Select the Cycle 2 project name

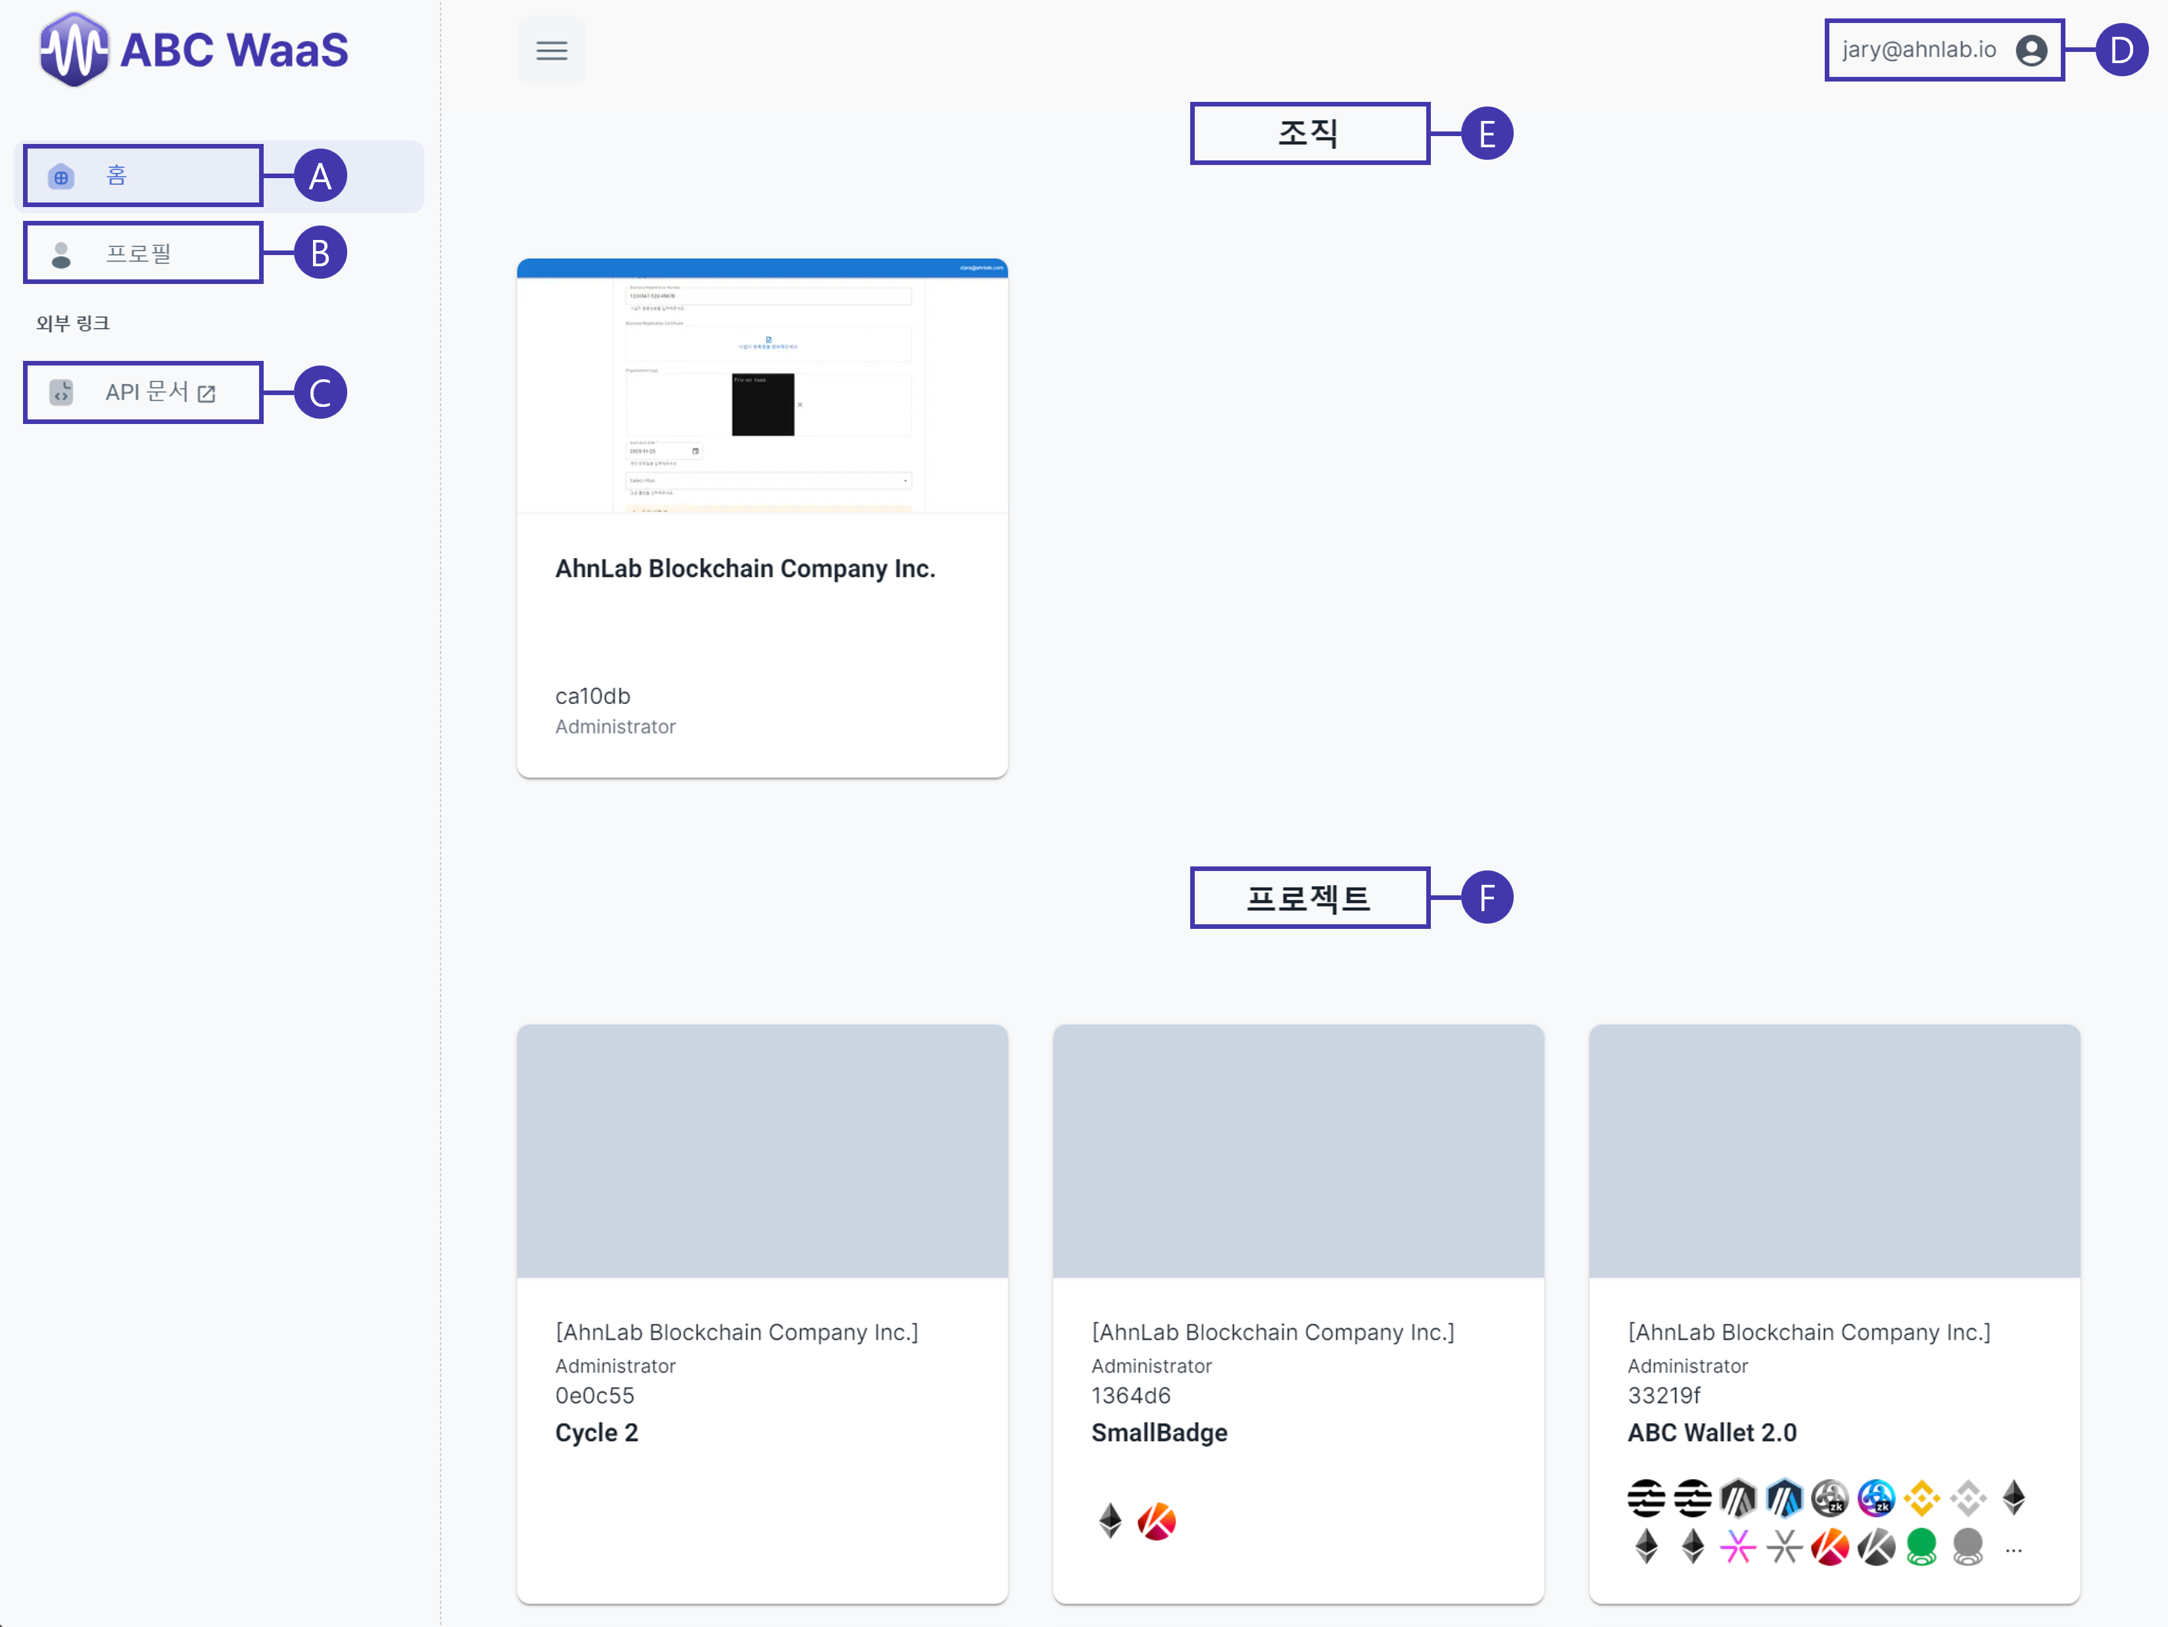[x=597, y=1433]
